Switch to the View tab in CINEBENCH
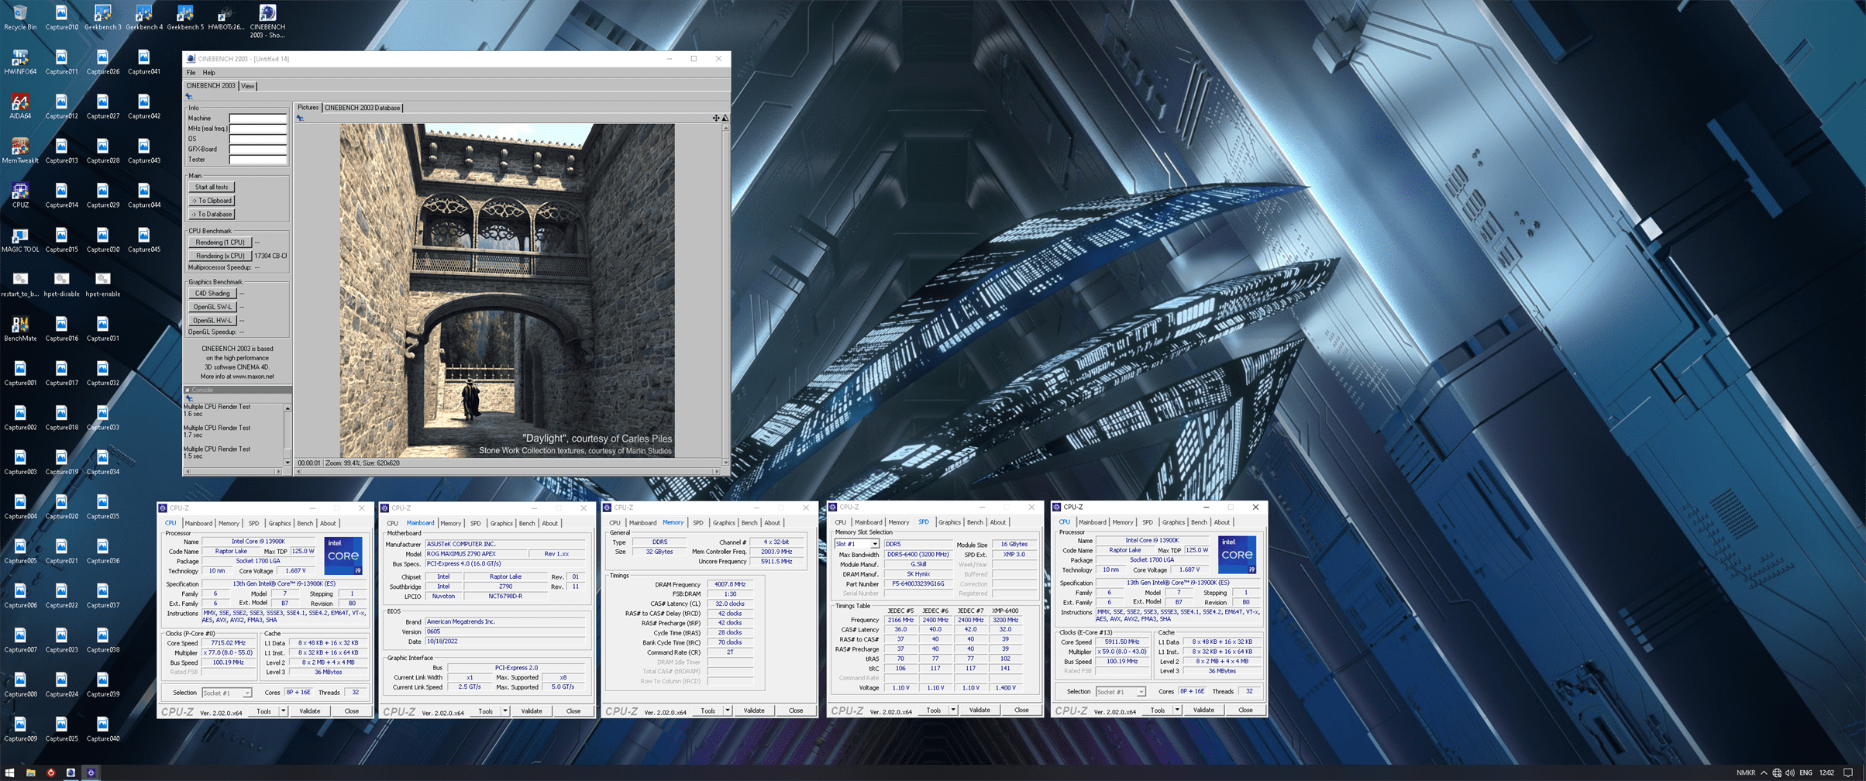 coord(247,86)
